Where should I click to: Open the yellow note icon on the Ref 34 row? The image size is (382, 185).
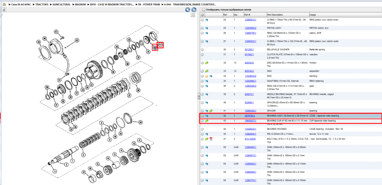207,76
